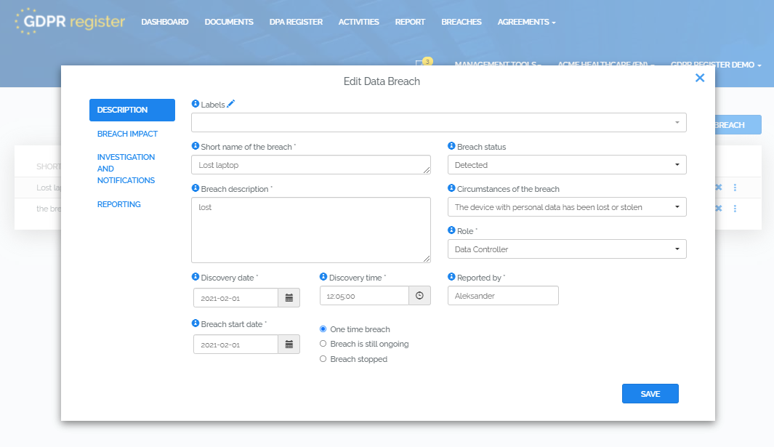This screenshot has width=774, height=447.
Task: Open the calendar for Breach start date
Action: click(288, 344)
